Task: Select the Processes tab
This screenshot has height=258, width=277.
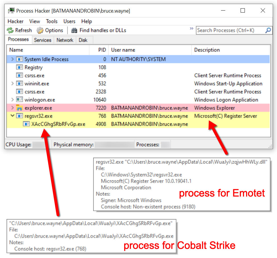Action: 18,39
